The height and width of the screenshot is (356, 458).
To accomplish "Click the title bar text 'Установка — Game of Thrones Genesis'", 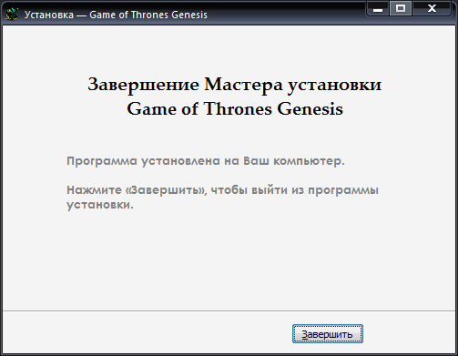I will pyautogui.click(x=116, y=15).
